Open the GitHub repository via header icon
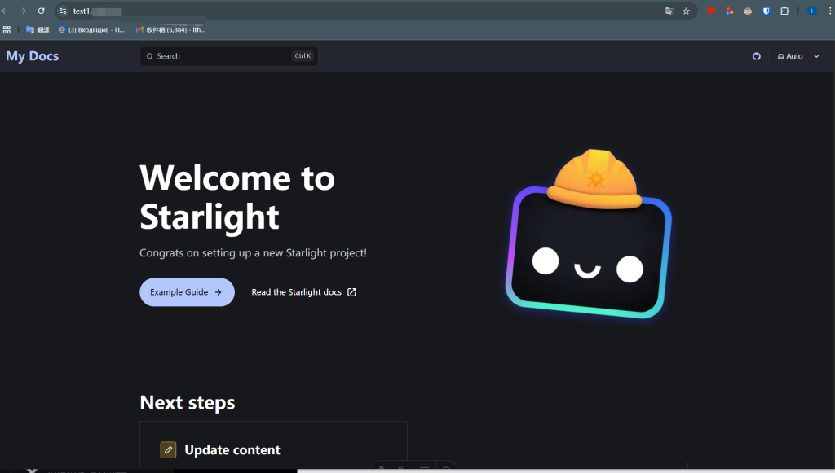The height and width of the screenshot is (473, 835). point(756,56)
